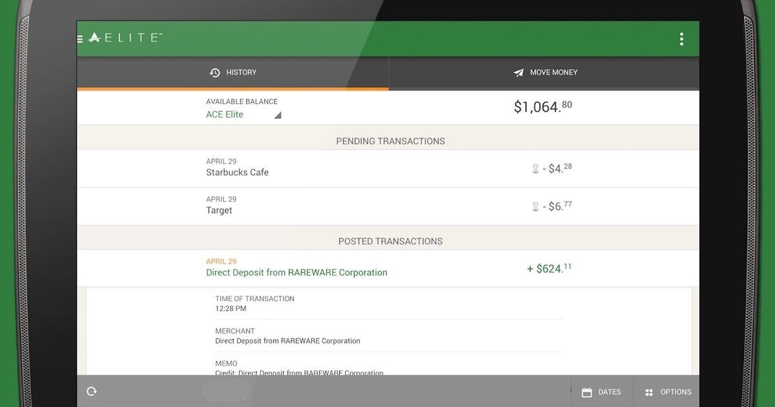Screen dimensions: 775x407
Task: Open the three-dot overflow menu
Action: pyautogui.click(x=681, y=39)
